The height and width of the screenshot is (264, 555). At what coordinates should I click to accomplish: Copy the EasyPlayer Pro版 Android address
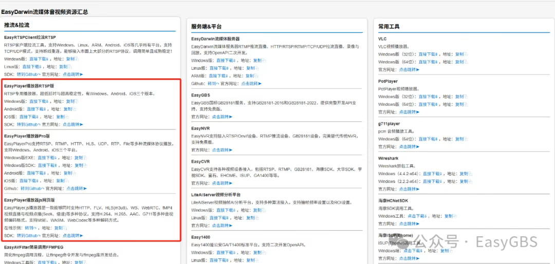70,173
